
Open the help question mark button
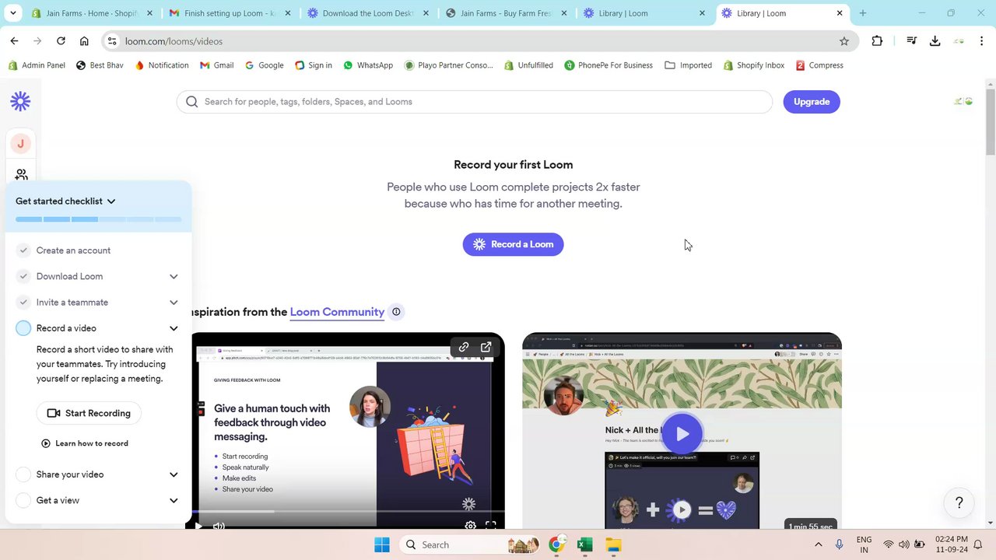[959, 503]
